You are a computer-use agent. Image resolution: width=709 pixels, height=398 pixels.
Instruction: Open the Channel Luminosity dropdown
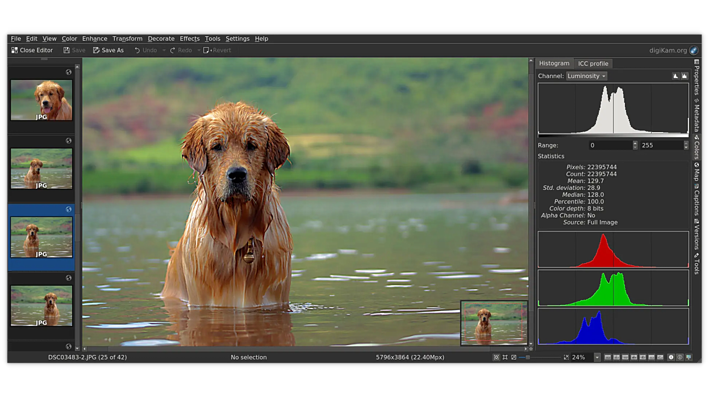coord(586,76)
